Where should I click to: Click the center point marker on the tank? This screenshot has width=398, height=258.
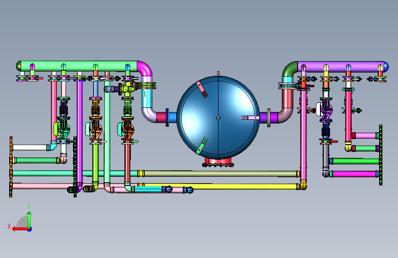(x=218, y=118)
